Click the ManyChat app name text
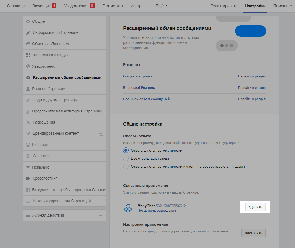 pos(146,206)
